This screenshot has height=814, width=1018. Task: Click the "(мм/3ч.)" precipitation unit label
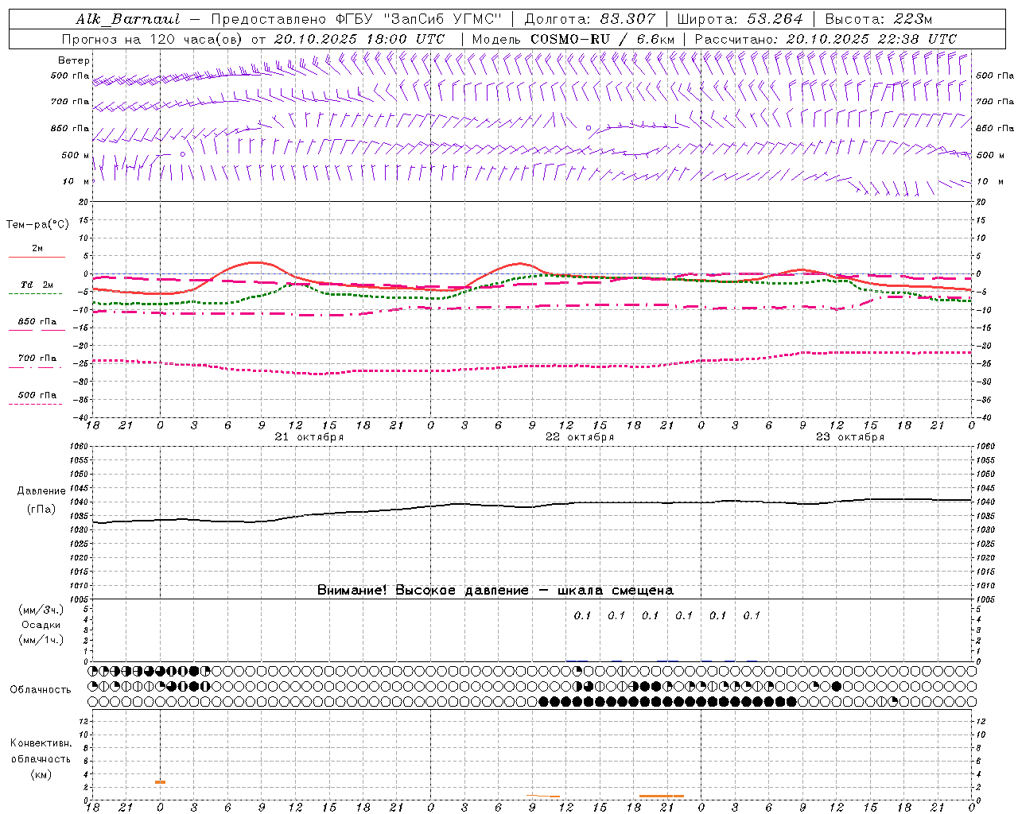coord(41,610)
